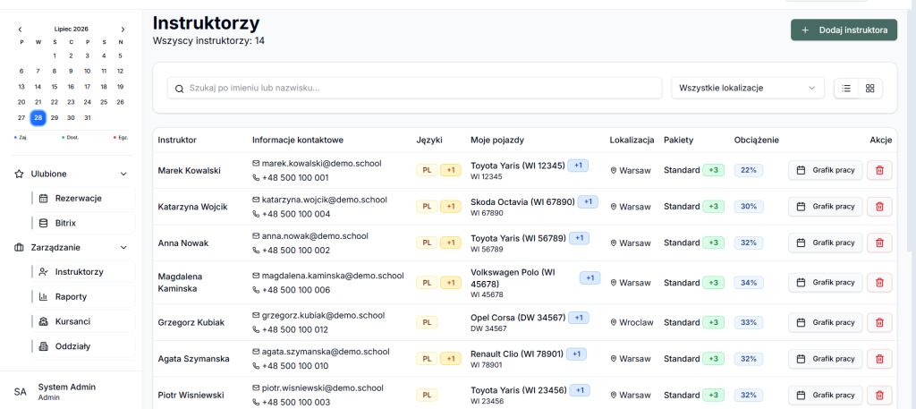Viewport: 916px width, 409px height.
Task: Click phone number +48 500 100 012
Action: tap(295, 329)
